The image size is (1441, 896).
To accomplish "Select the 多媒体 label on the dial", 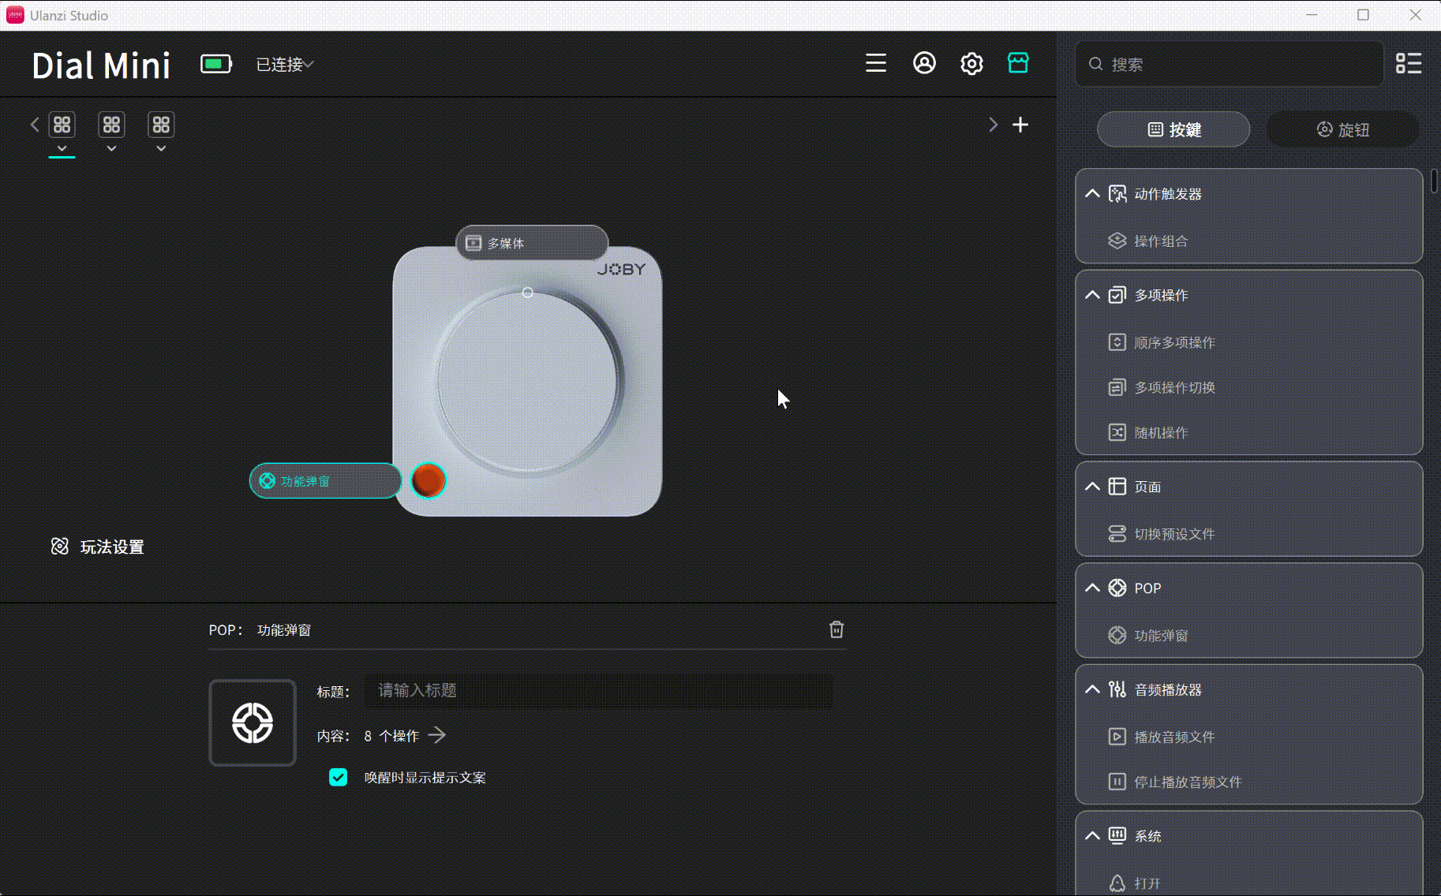I will tap(532, 243).
